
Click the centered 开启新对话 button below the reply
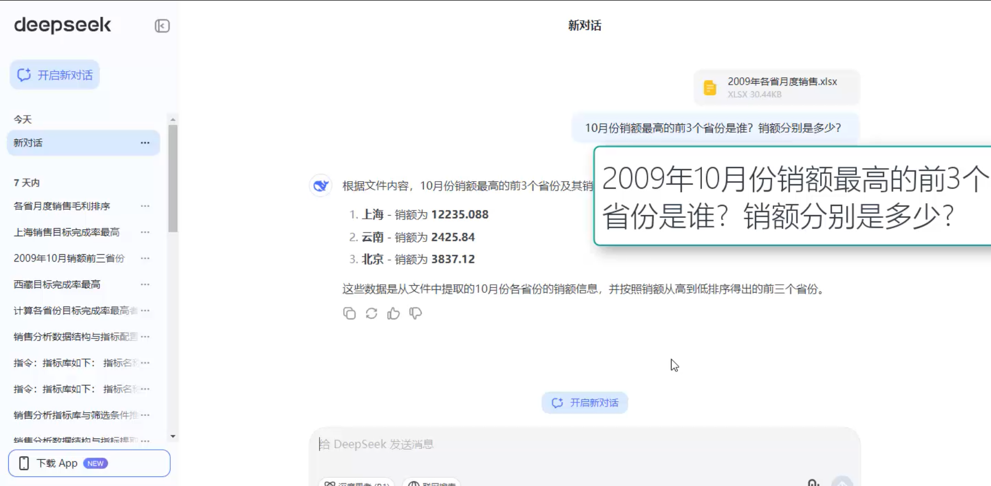pos(585,402)
